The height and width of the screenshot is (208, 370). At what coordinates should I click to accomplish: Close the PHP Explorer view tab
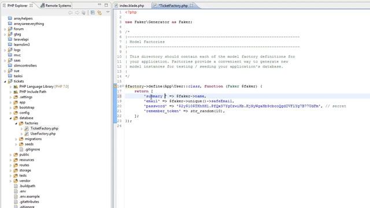point(31,5)
